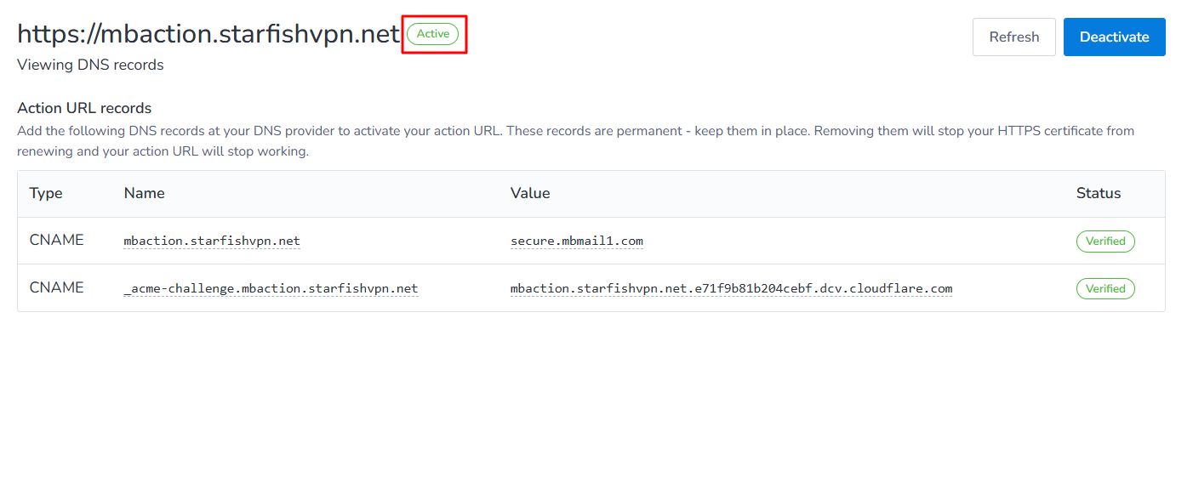The image size is (1193, 483).
Task: Select the value secure.mbmail1.com
Action: click(577, 241)
